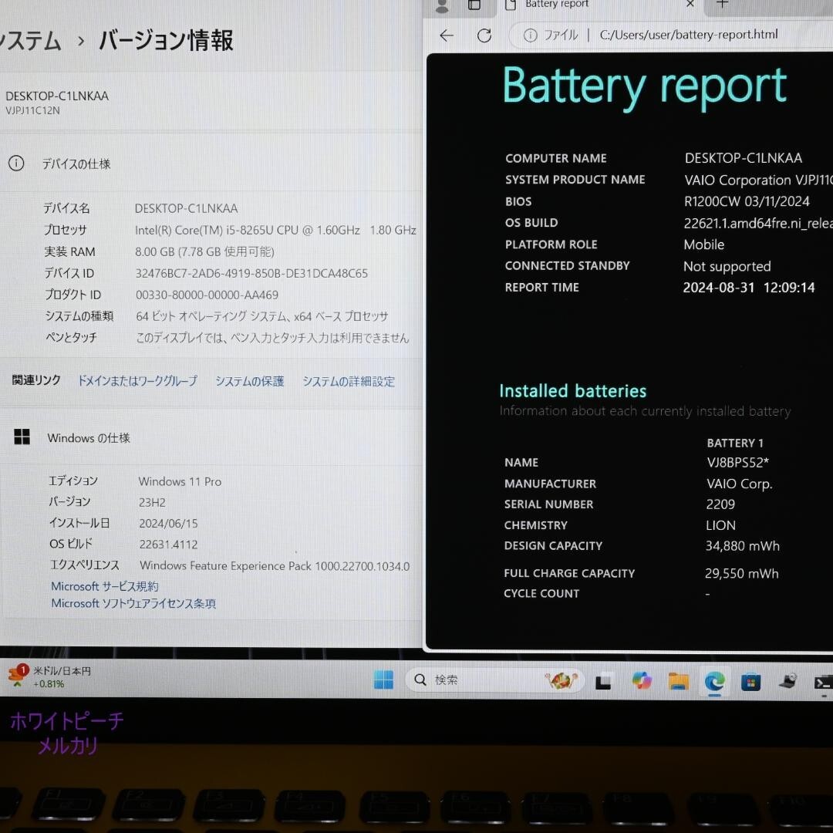The image size is (833, 833).
Task: Click the MANUFACTURER value VAIO Corp.
Action: [739, 484]
